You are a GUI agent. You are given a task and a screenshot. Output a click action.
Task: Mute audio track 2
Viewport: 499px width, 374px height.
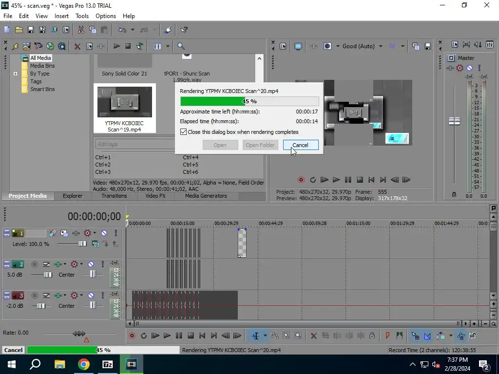click(91, 264)
